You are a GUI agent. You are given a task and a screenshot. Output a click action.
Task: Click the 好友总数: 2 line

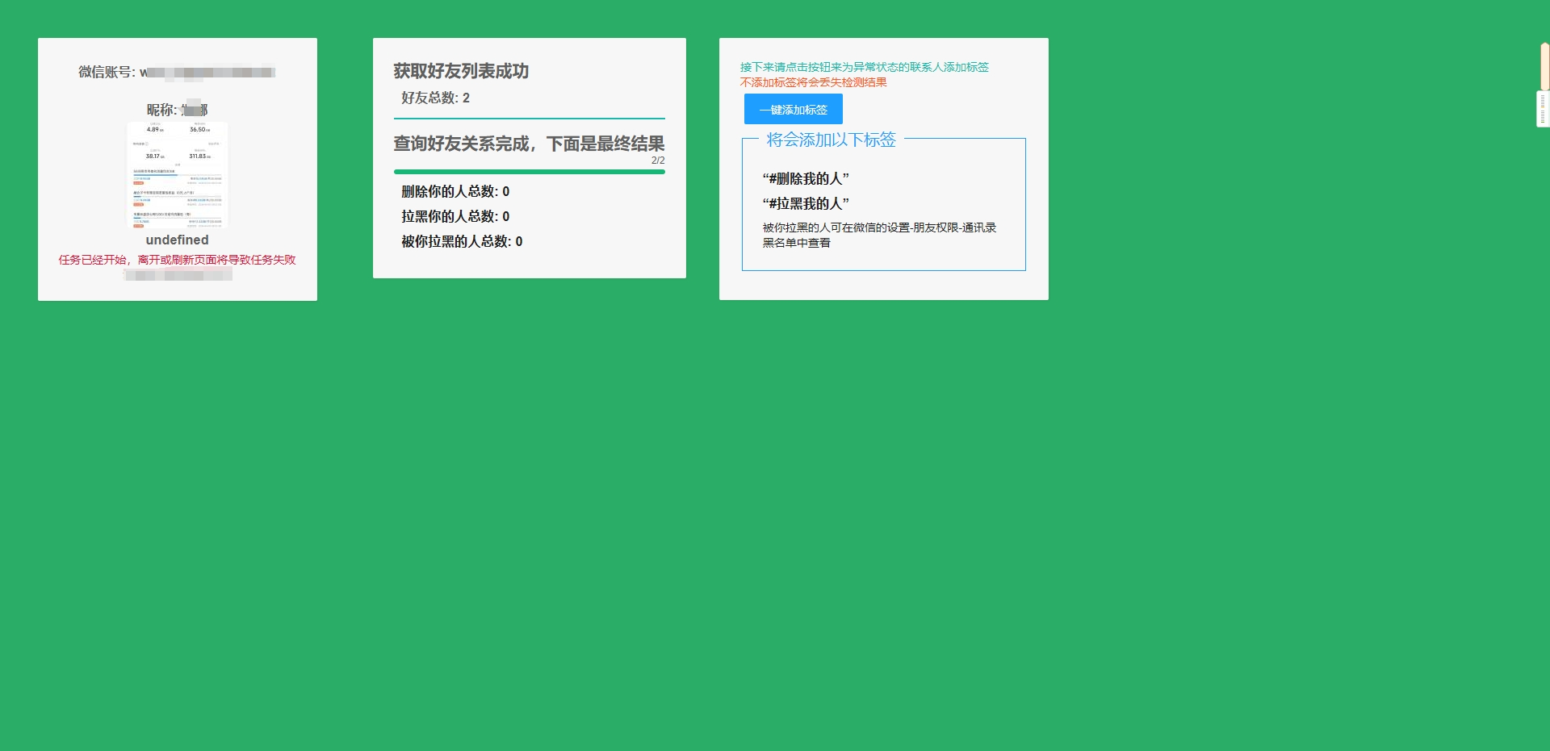[436, 98]
